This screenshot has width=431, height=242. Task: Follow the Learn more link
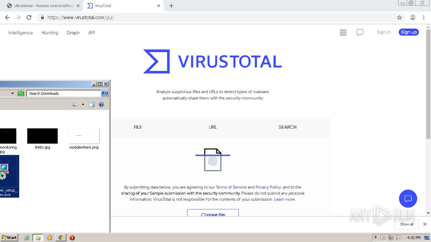click(x=285, y=199)
